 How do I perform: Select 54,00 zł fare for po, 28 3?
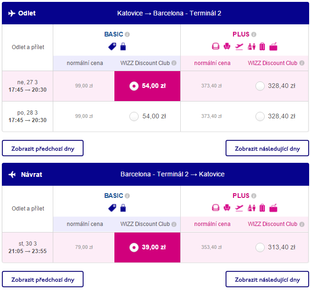[x=134, y=116]
